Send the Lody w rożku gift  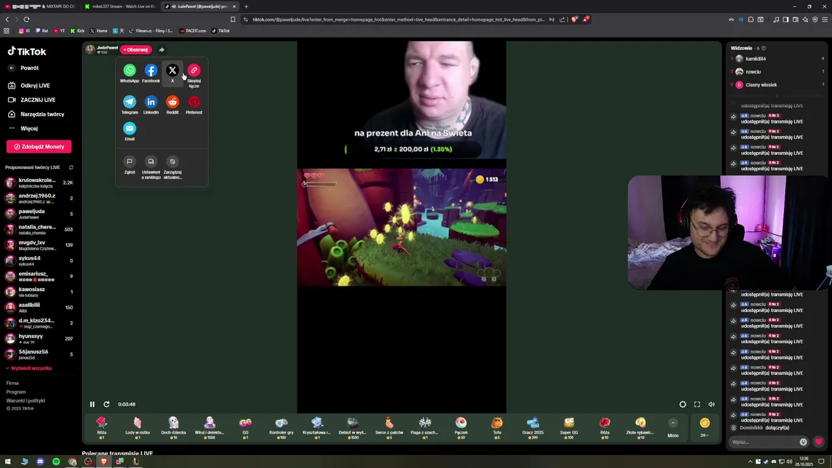[137, 428]
